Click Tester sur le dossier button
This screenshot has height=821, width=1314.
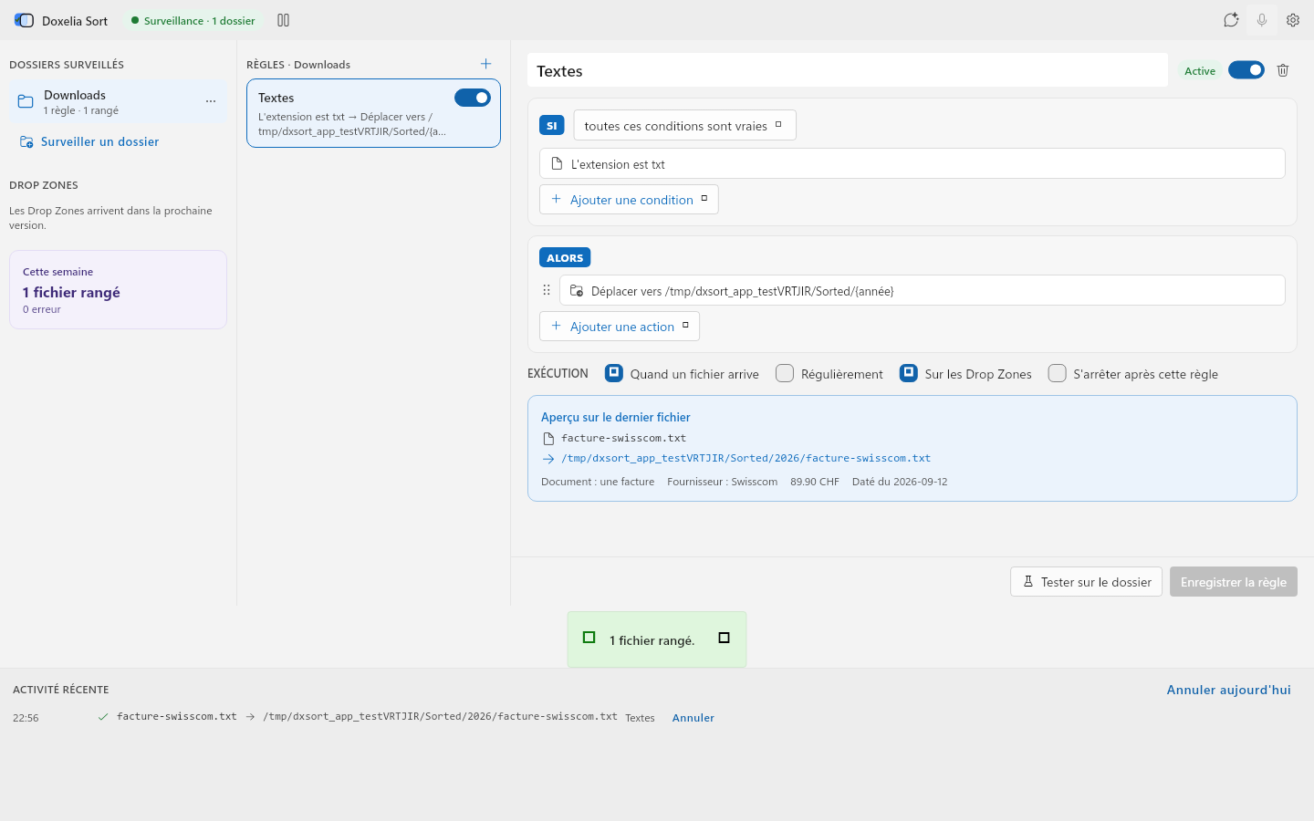(x=1086, y=582)
